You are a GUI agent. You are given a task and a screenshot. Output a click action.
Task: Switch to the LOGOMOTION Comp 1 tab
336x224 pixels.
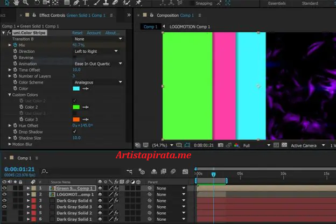click(190, 26)
